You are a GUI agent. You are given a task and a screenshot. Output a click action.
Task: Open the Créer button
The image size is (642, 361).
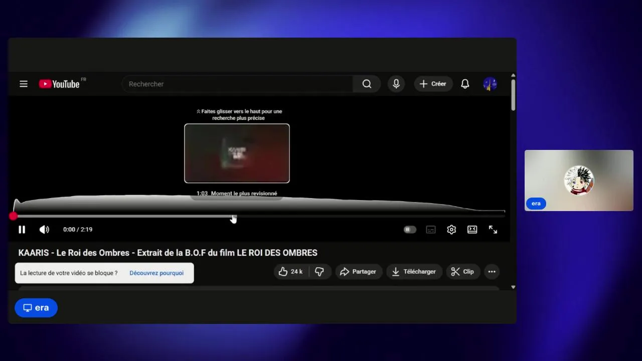pyautogui.click(x=433, y=84)
